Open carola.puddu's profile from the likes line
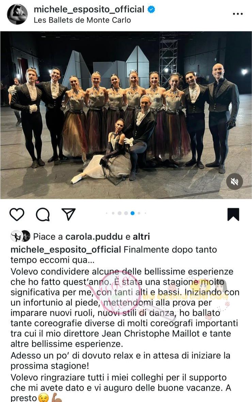Image resolution: width=252 pixels, height=402 pixels. 94,236
